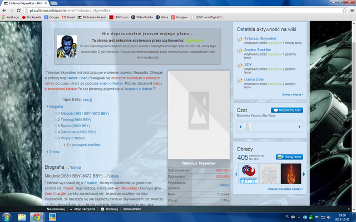The width and height of the screenshot is (356, 222).
Task: Show hidden tray icons with the up arrow
Action: 299,217
